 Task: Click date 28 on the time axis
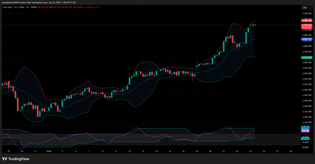pyautogui.click(x=291, y=151)
